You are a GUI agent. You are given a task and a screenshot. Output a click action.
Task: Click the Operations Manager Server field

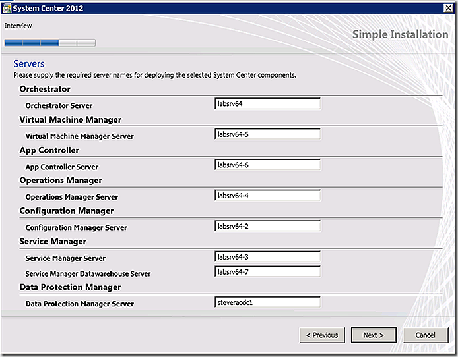[x=267, y=196]
